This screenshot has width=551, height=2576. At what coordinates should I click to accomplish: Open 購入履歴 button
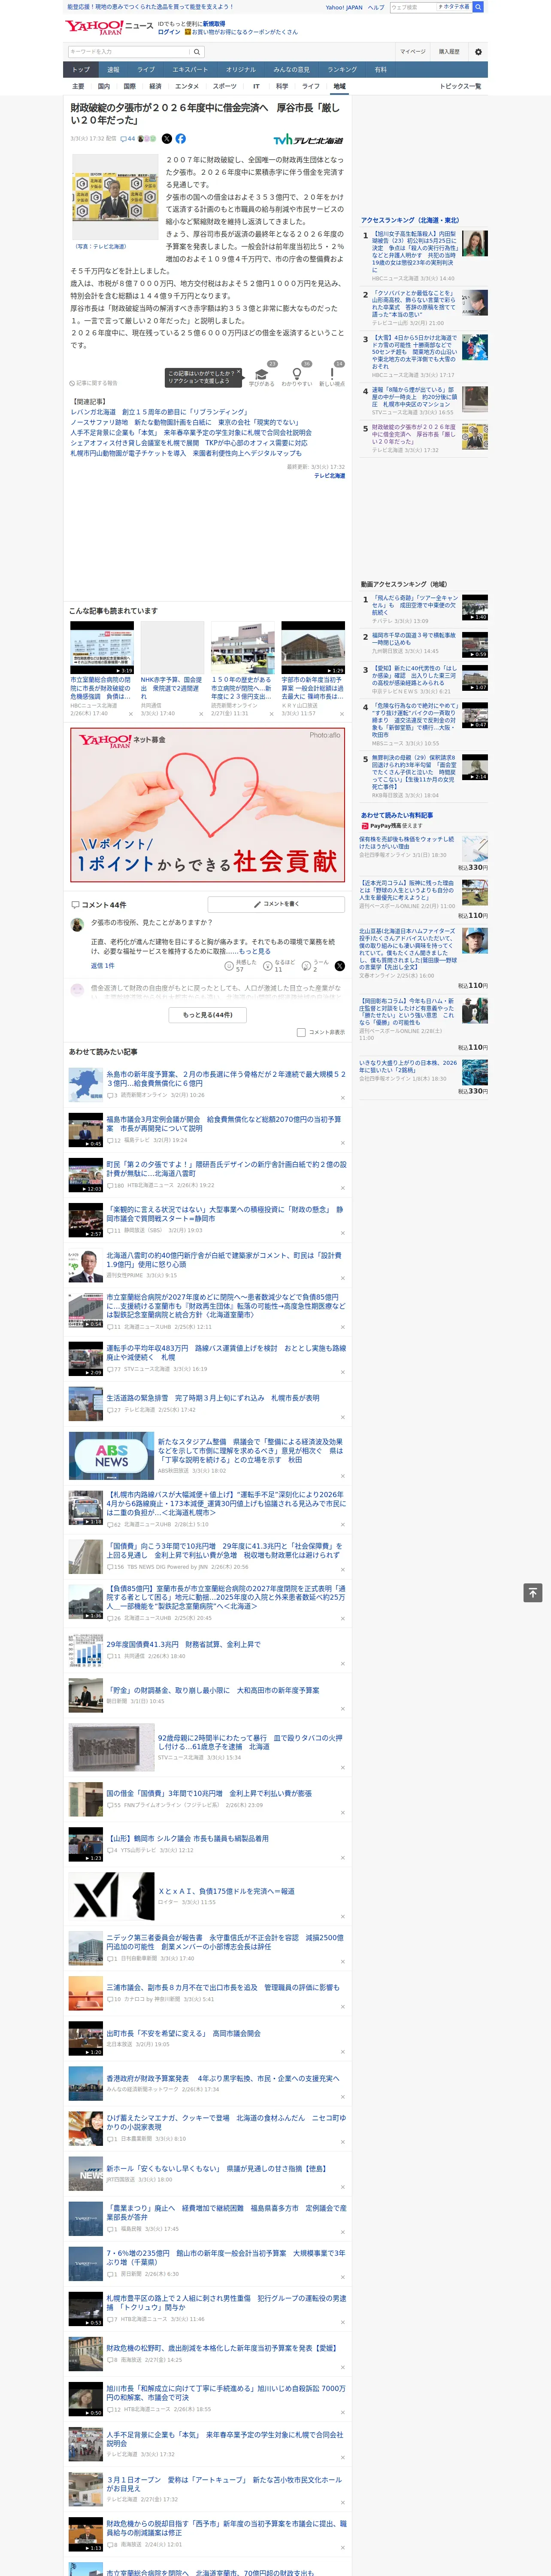click(449, 52)
